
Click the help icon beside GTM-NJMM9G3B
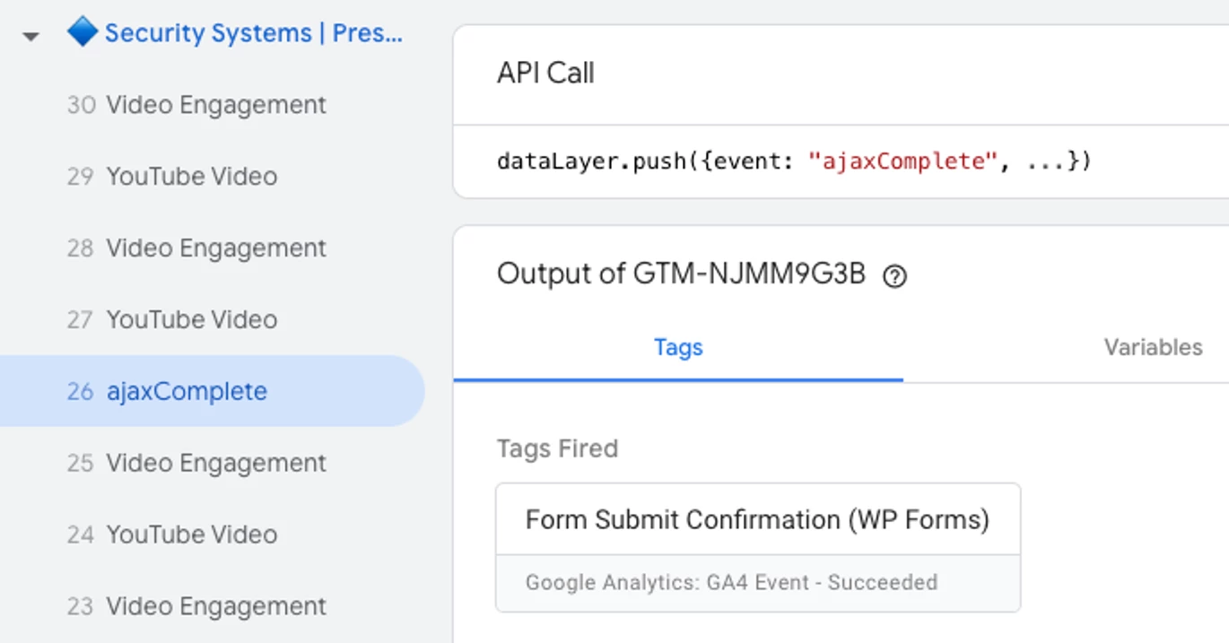[x=894, y=276]
